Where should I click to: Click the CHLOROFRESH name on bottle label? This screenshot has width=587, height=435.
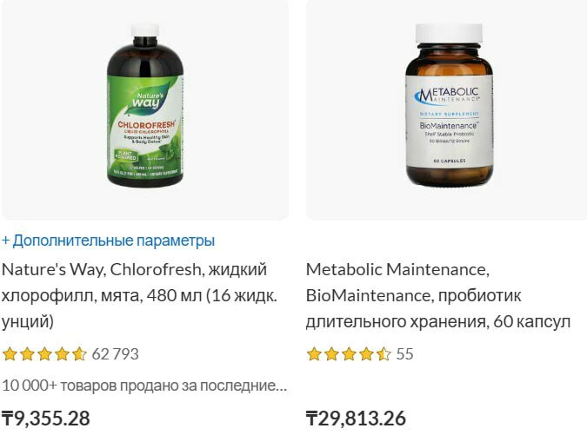coord(146,124)
